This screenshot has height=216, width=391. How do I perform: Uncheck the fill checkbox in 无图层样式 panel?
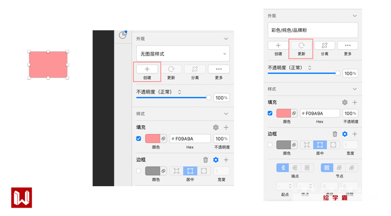pos(139,139)
